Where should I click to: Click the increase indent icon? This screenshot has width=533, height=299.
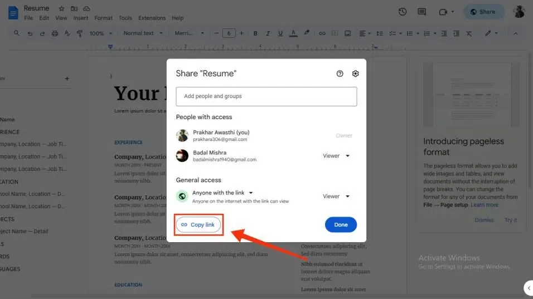[x=456, y=33]
